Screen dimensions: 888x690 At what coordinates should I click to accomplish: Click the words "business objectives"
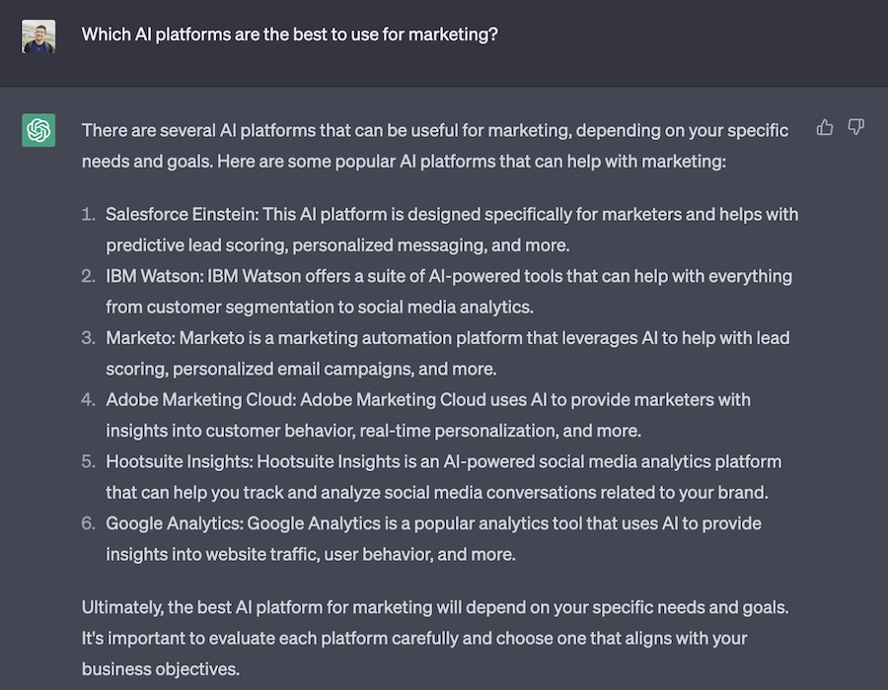click(159, 669)
